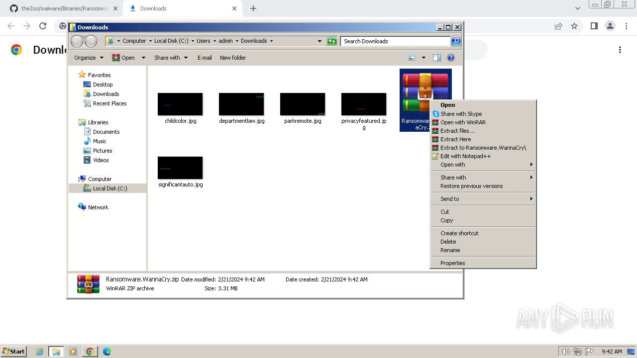Toggle the preview pane icon
The width and height of the screenshot is (637, 358).
(x=436, y=58)
